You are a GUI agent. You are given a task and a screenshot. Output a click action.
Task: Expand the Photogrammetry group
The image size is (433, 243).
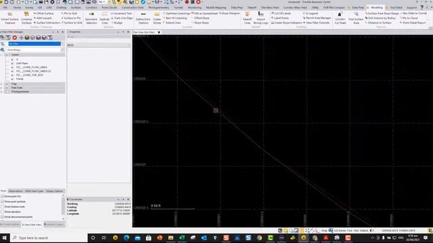tap(1, 92)
